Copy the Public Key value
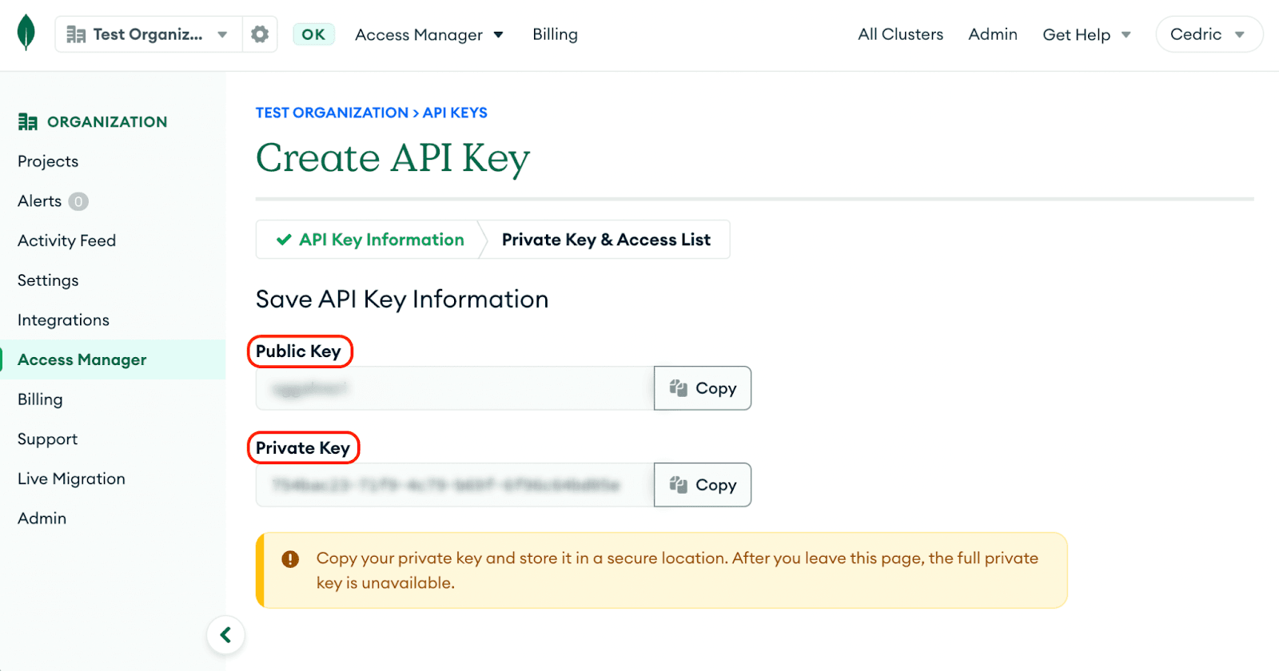Screen dimensions: 1279x671 703,388
